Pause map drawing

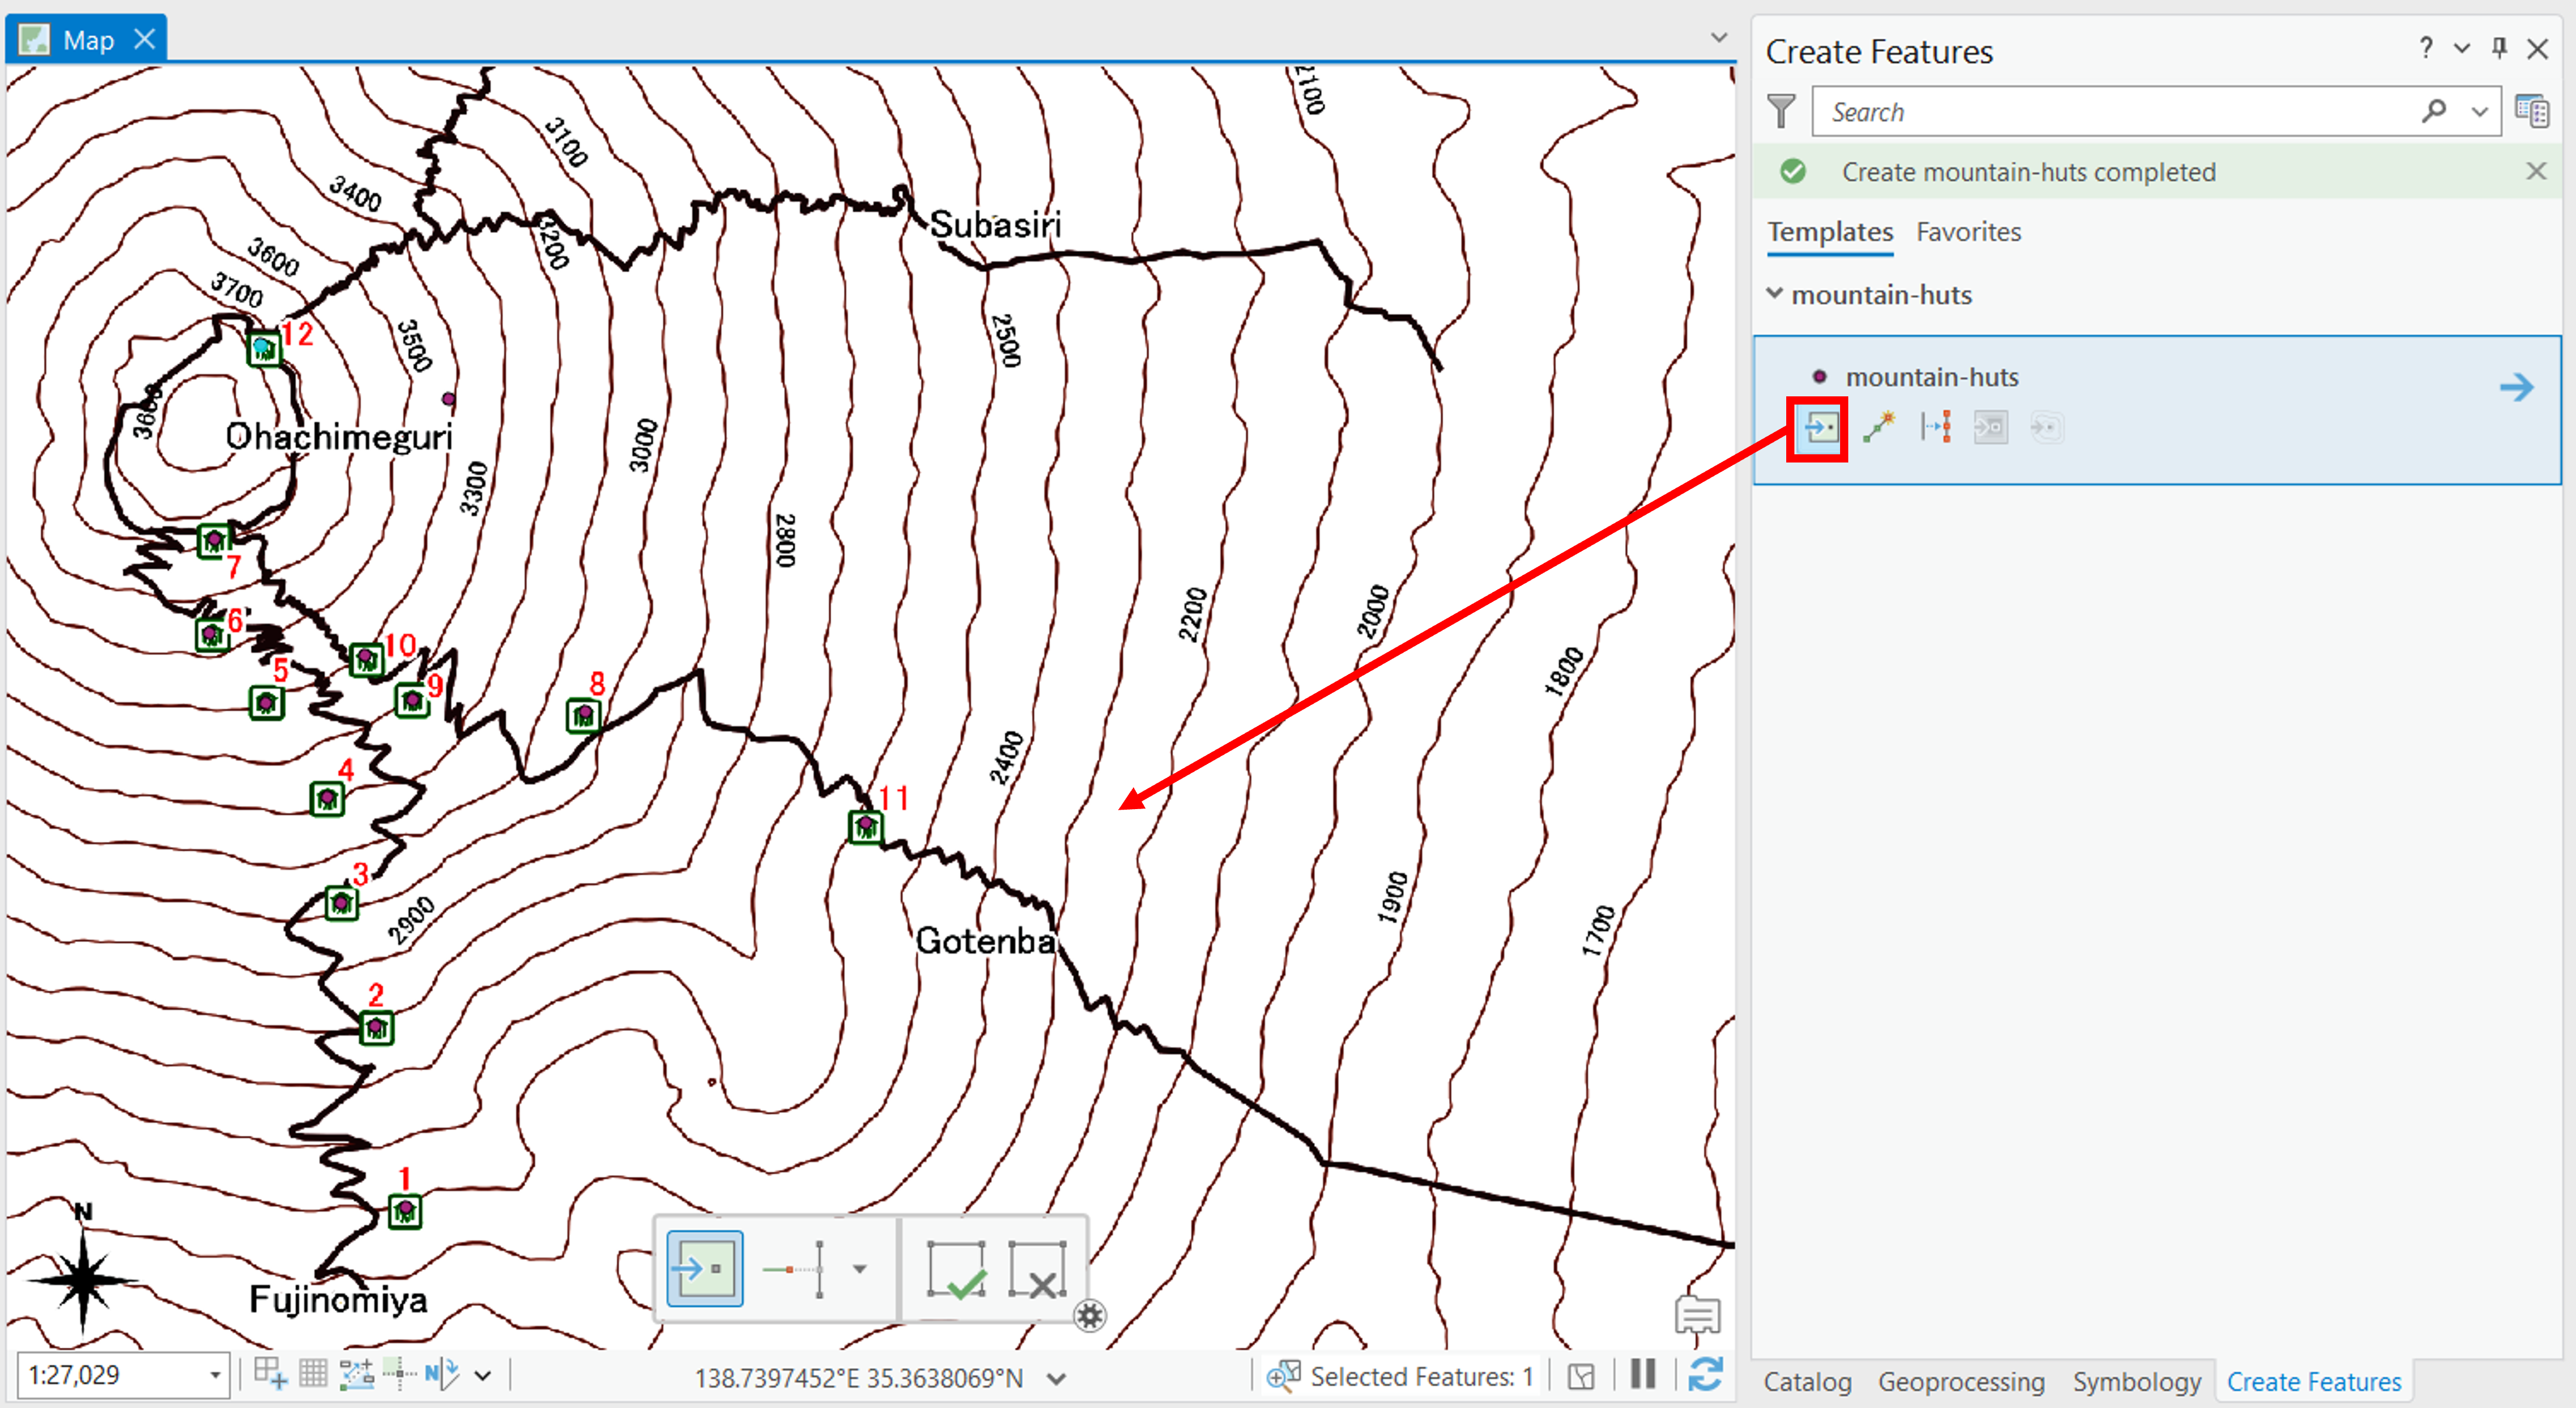[x=1643, y=1374]
